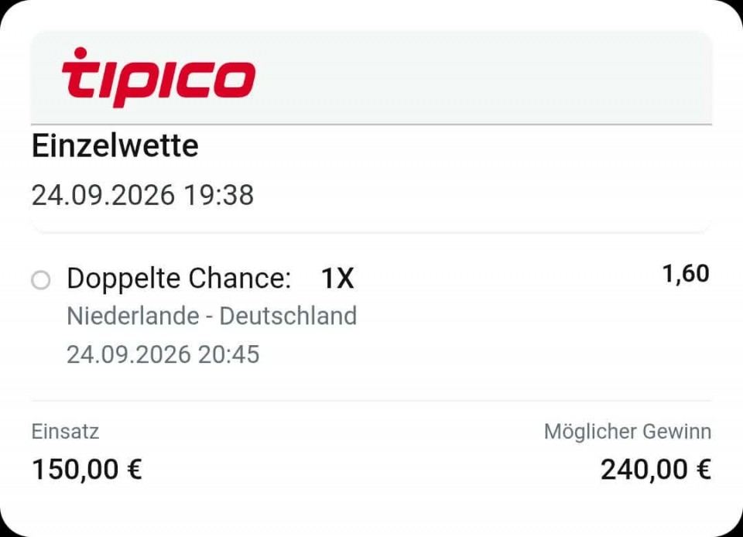Click the word Deutschland
This screenshot has width=743, height=537.
[288, 316]
